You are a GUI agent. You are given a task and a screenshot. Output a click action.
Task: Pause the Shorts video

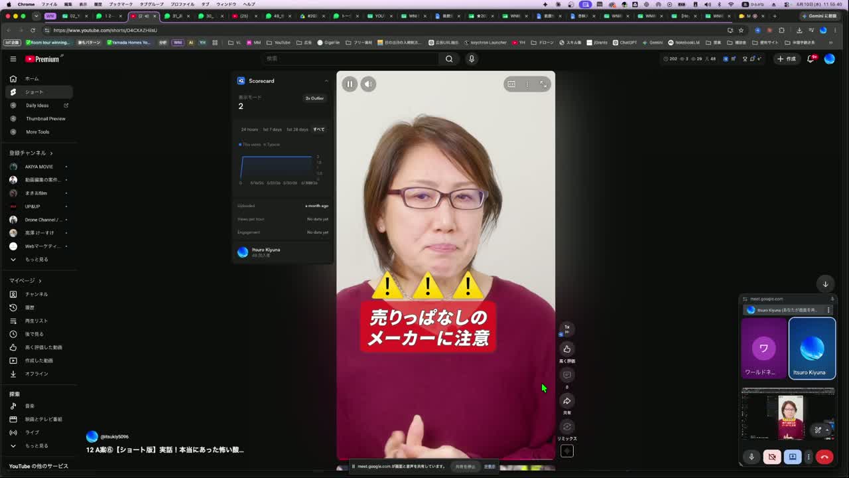pos(350,84)
